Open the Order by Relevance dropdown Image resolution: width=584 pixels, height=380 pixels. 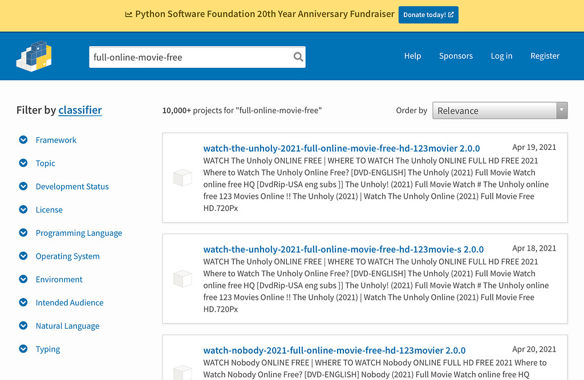pyautogui.click(x=500, y=111)
